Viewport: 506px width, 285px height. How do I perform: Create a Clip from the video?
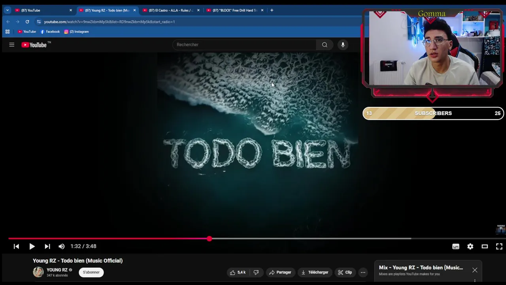pos(345,272)
